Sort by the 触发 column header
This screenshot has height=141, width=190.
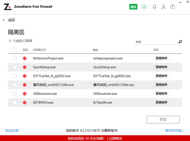(x=96, y=50)
